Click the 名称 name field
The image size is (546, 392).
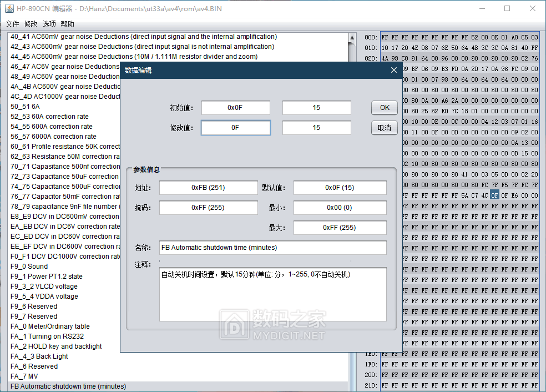tap(272, 248)
